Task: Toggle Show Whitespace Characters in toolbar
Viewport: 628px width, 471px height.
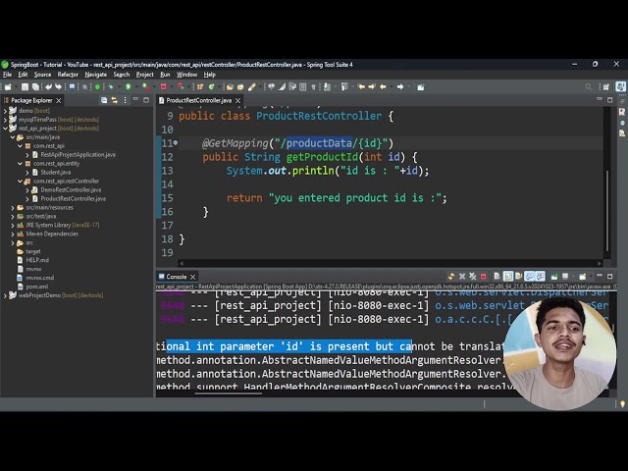Action: click(313, 87)
